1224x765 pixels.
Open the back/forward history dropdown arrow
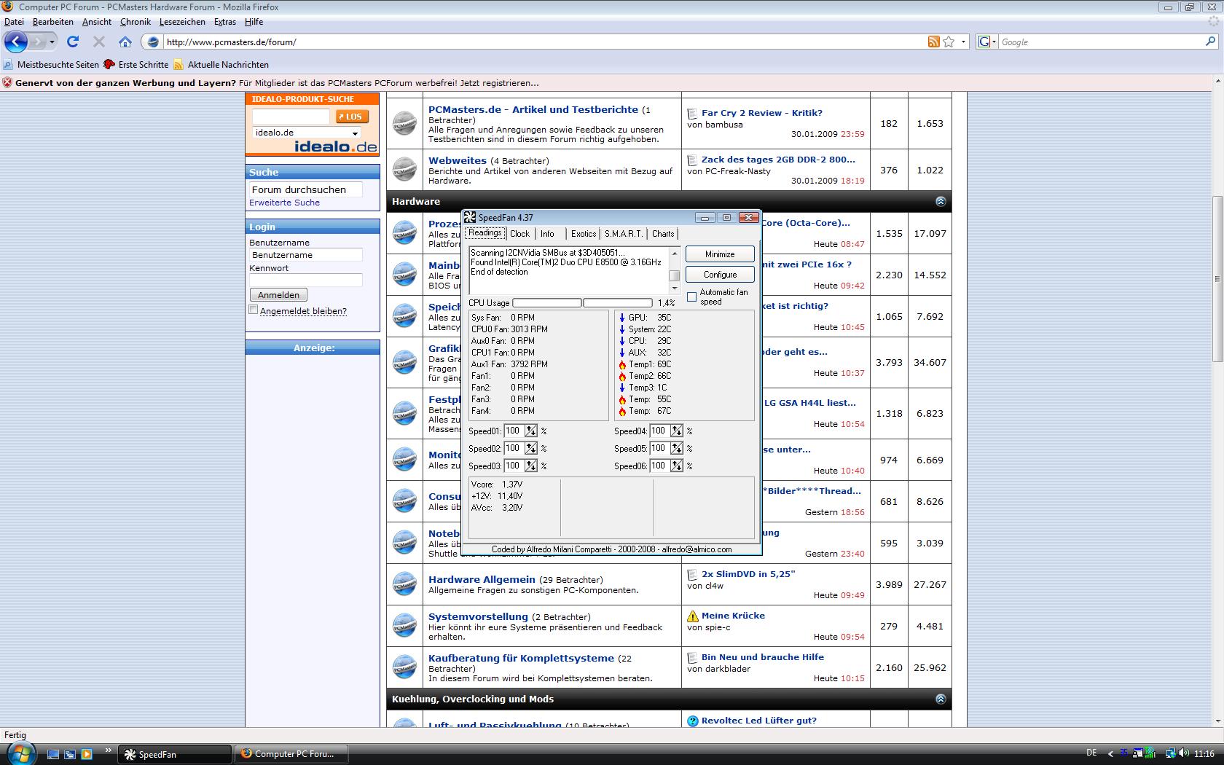[x=52, y=42]
